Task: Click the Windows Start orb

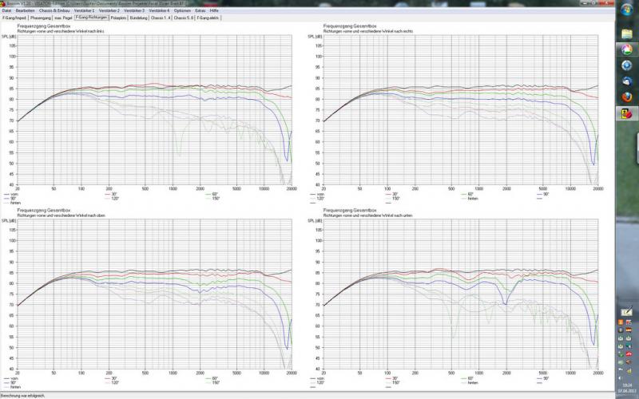Action: click(627, 10)
